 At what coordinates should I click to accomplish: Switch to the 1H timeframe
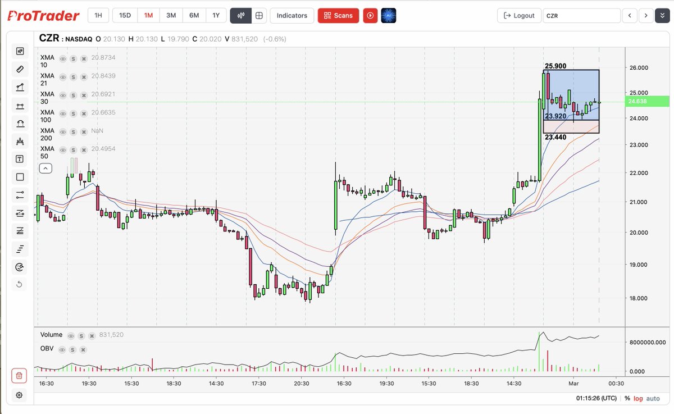click(x=98, y=15)
